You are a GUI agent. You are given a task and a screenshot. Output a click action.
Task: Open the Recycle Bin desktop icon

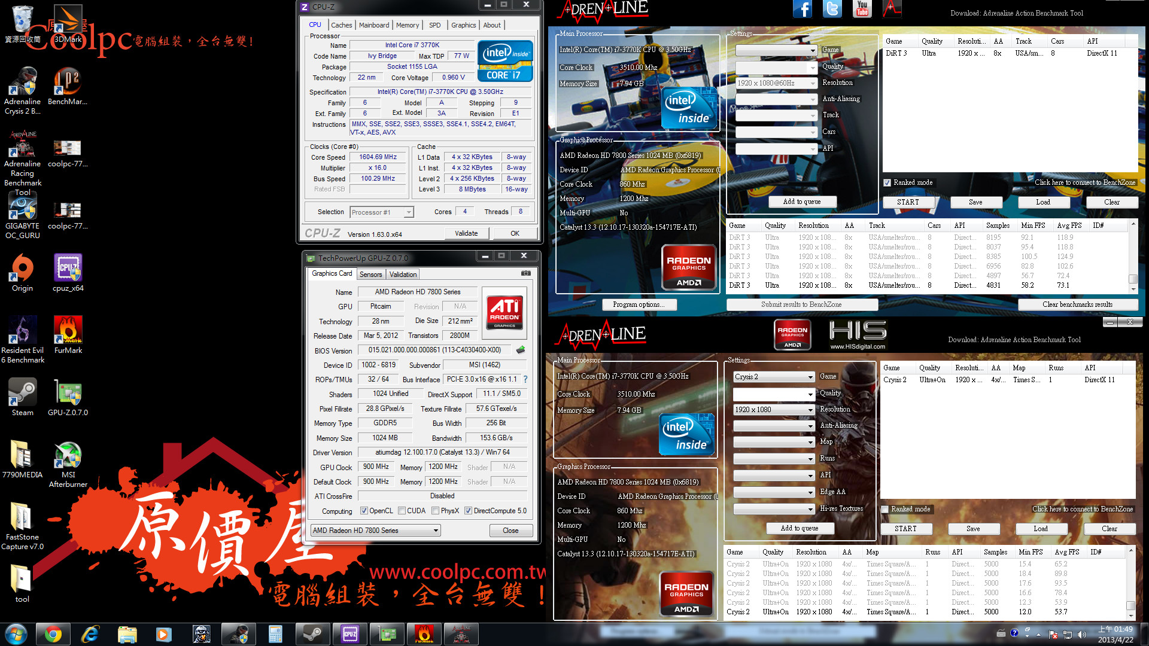click(22, 24)
